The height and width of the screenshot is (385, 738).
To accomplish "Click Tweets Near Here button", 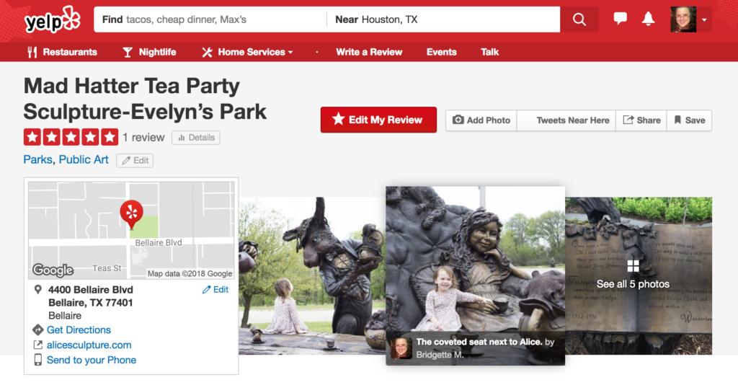I will (566, 120).
